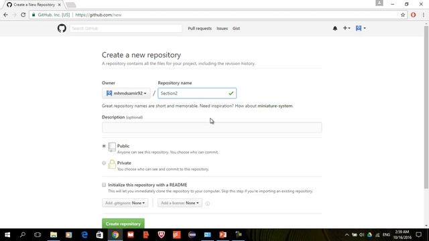Screen dimensions: 429x241
Task: Open the Windows Start menu
Action: pyautogui.click(x=7, y=235)
